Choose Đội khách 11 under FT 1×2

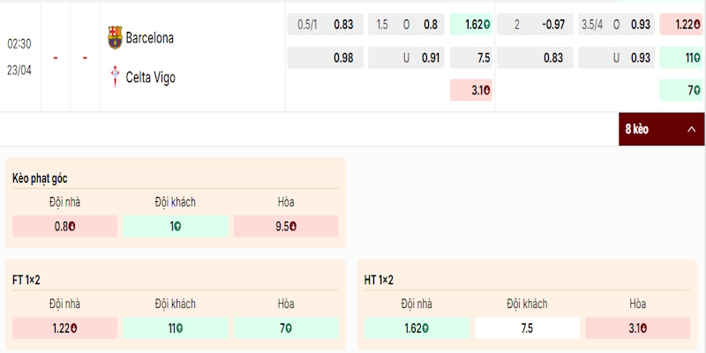coord(175,328)
